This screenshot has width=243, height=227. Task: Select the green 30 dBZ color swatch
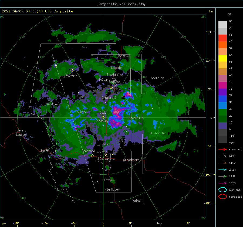coord(222,112)
